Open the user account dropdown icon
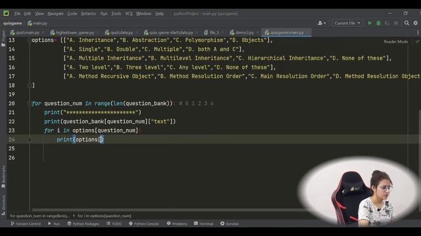The height and width of the screenshot is (236, 421). [x=322, y=24]
